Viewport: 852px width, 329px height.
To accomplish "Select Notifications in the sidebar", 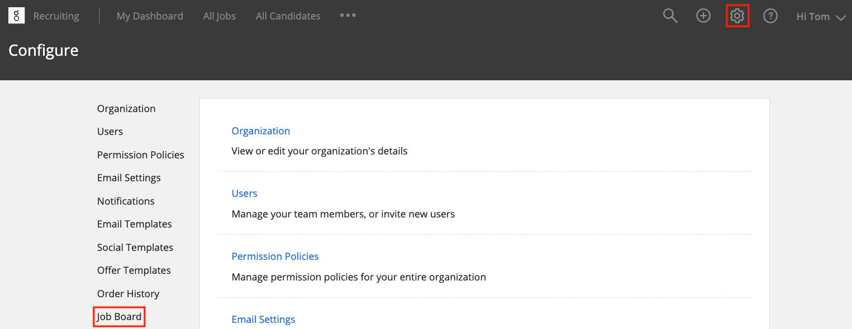I will pos(126,201).
